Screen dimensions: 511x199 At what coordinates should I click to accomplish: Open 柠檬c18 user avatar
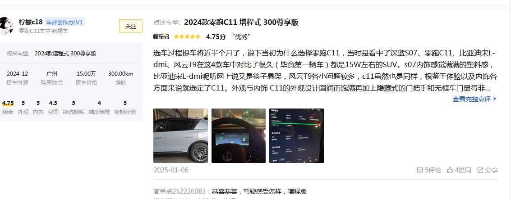point(6,26)
